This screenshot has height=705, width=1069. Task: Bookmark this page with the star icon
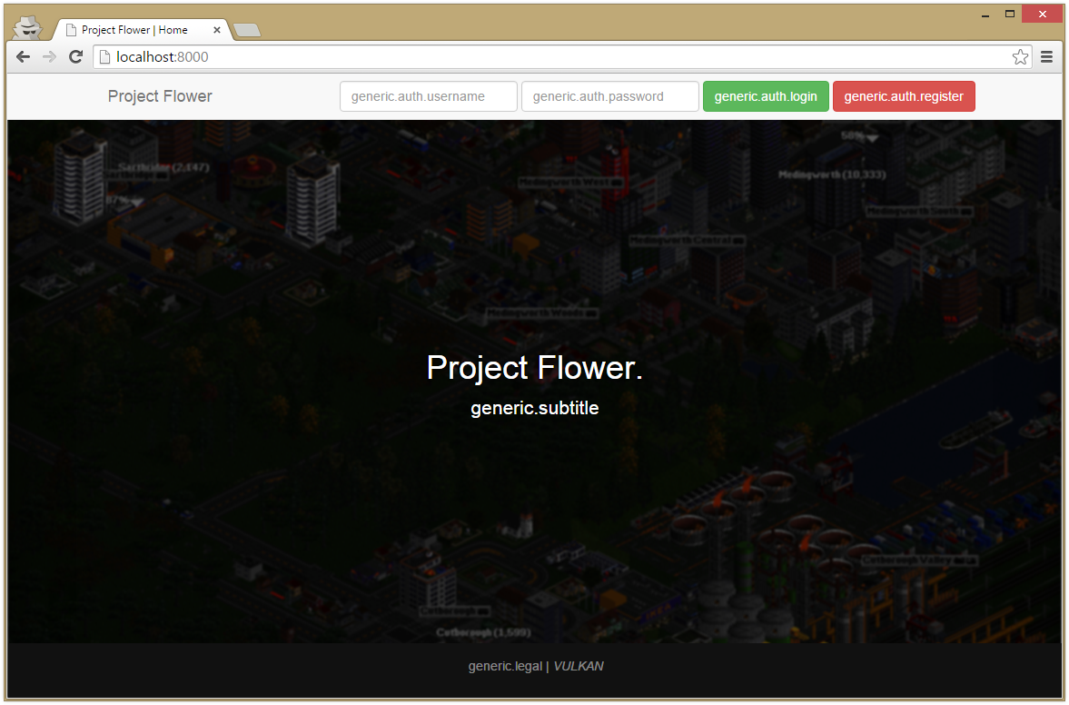(x=1020, y=56)
